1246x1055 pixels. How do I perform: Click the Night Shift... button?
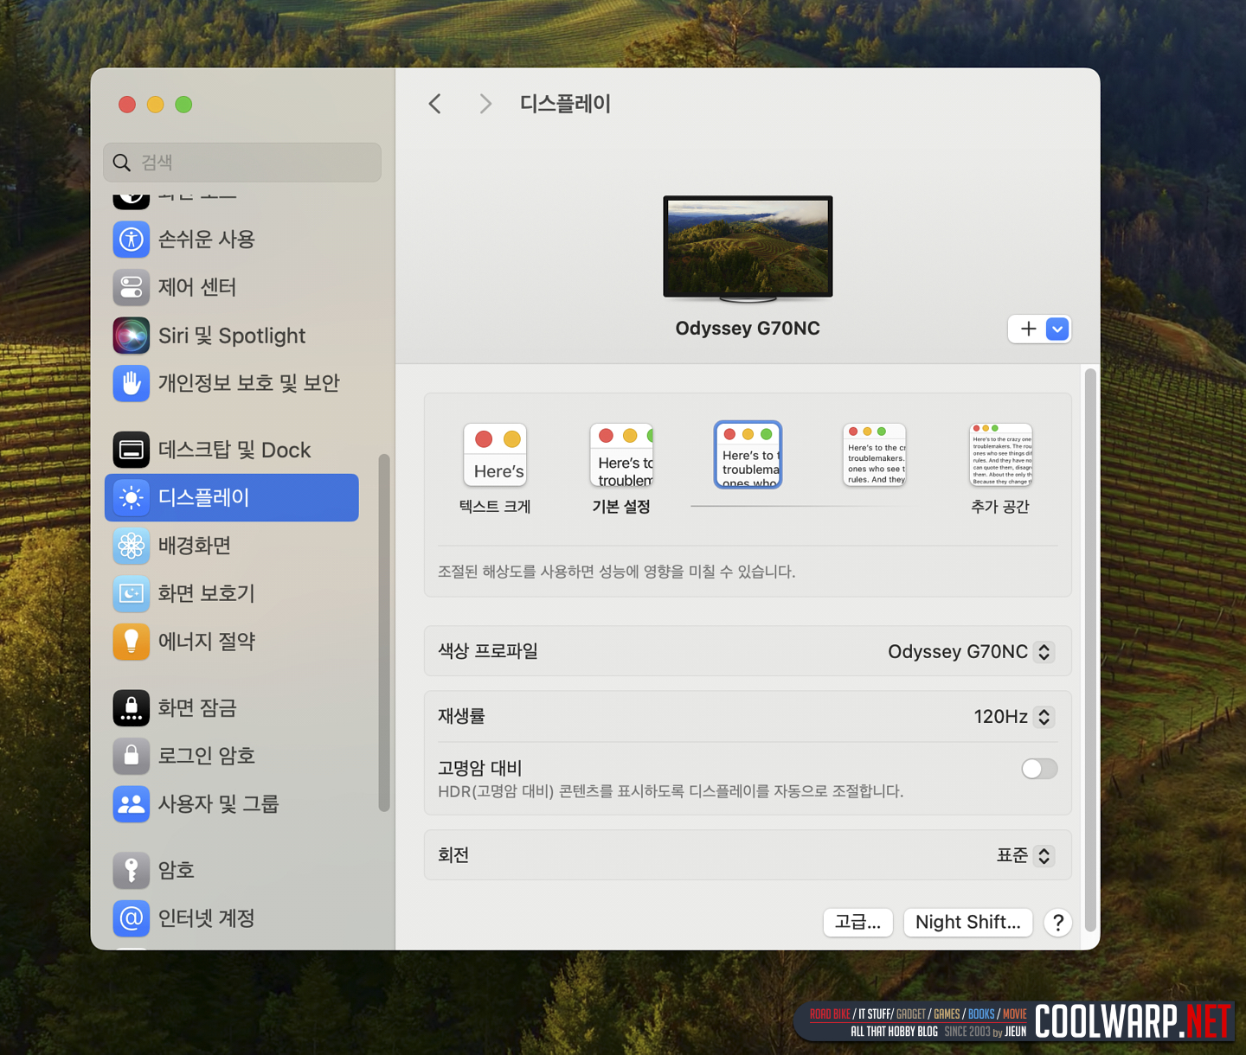click(x=968, y=923)
